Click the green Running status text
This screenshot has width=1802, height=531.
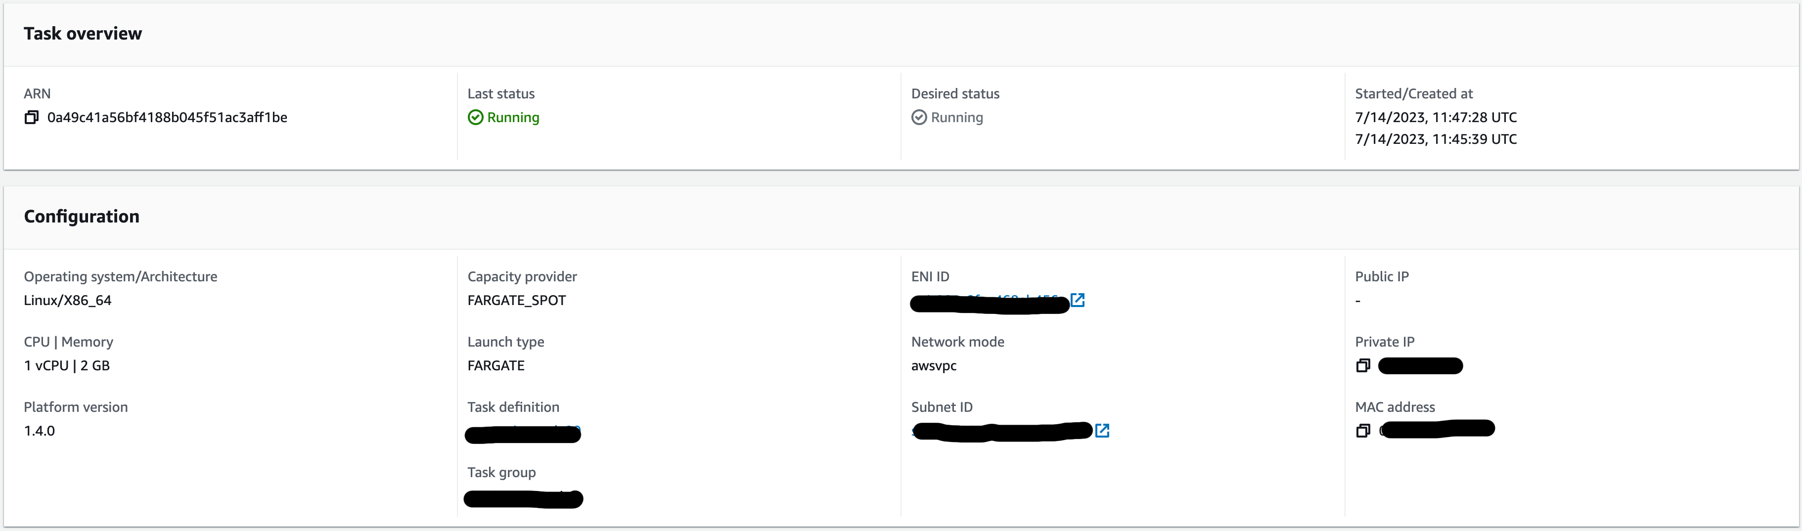coord(513,118)
